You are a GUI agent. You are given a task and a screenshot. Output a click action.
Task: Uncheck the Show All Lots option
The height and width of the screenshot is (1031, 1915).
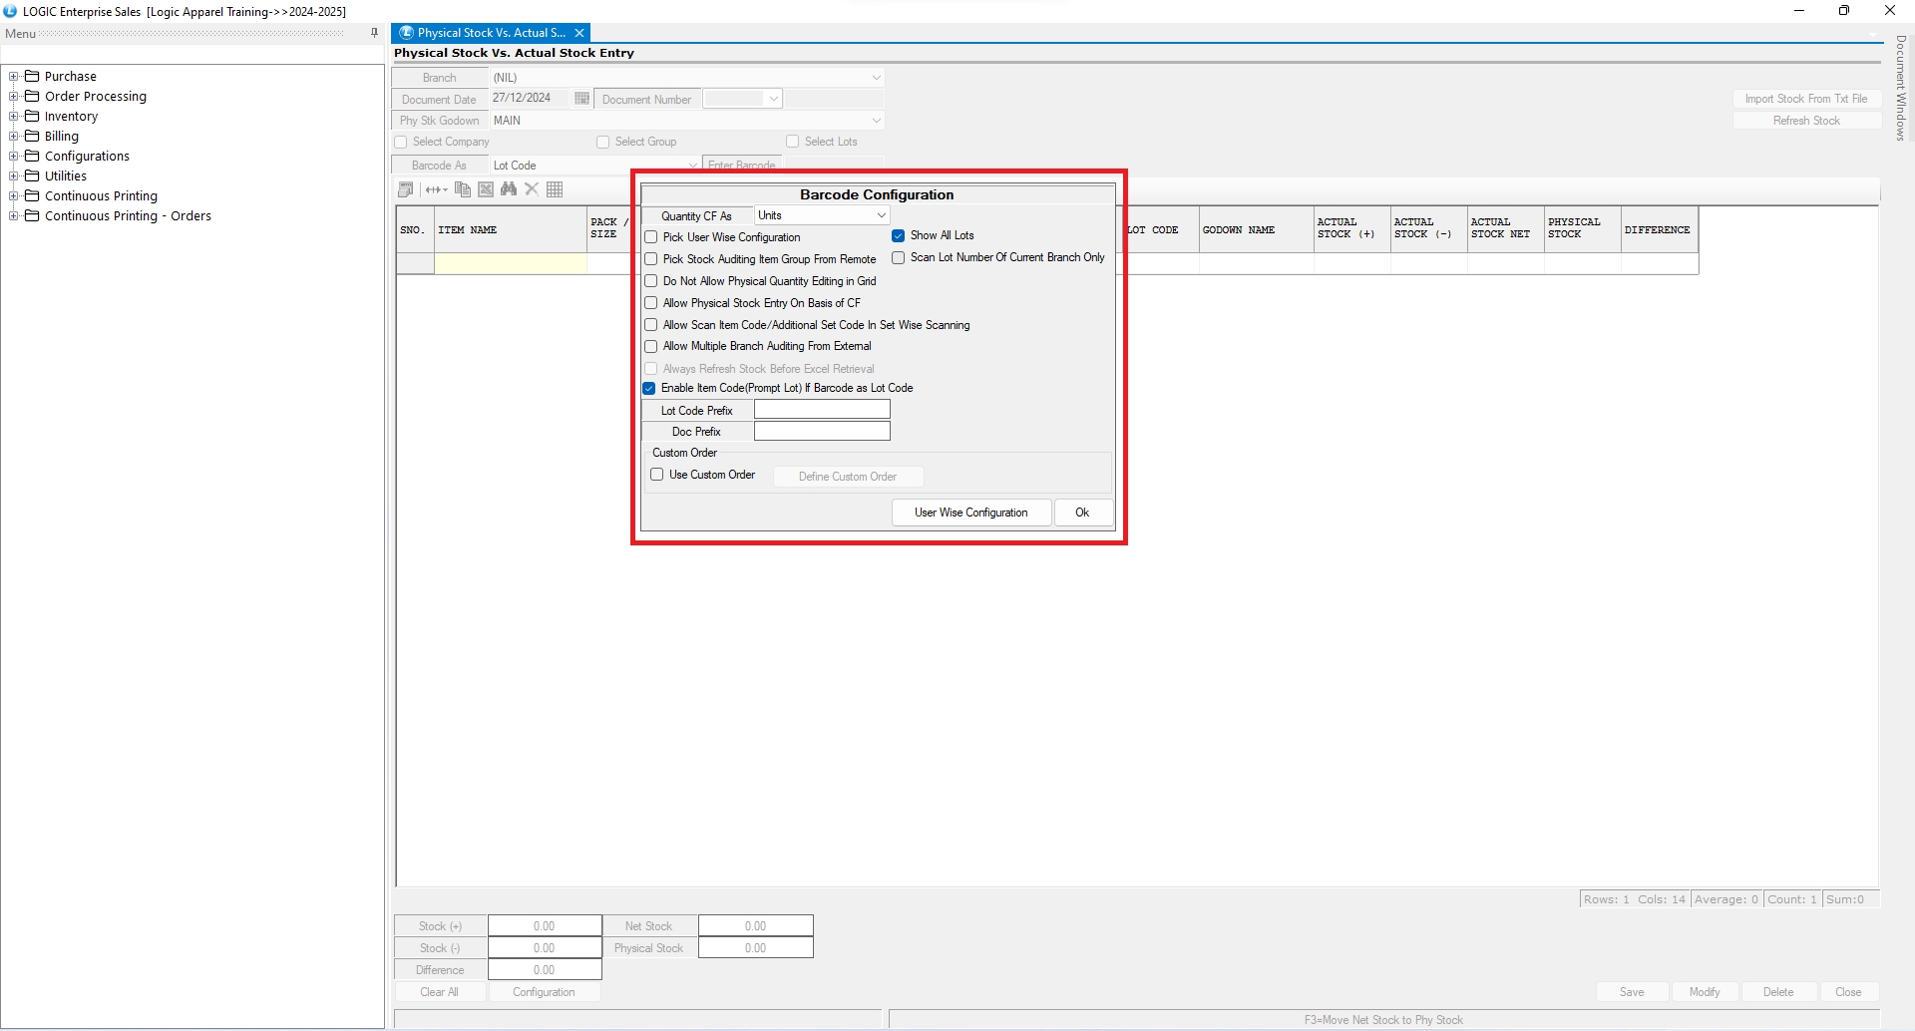tap(899, 236)
